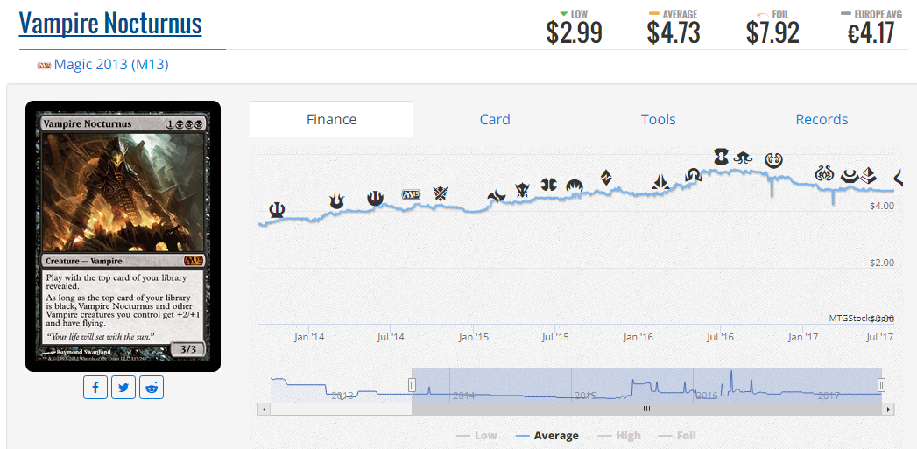Image resolution: width=917 pixels, height=449 pixels.
Task: Show the Foil price series in legend
Action: pyautogui.click(x=678, y=435)
